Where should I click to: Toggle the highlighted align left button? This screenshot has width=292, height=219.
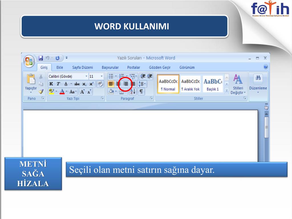(111, 84)
